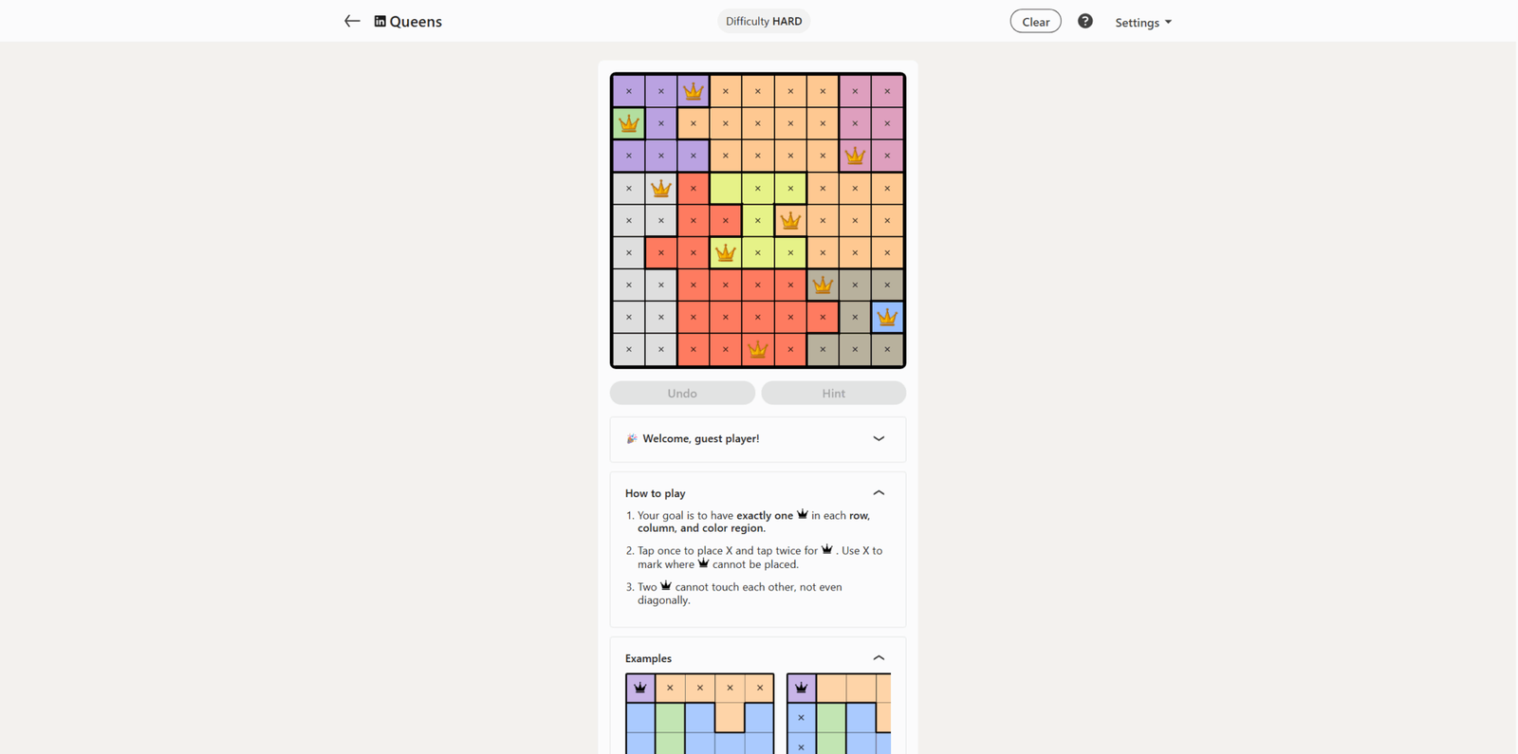Open the Settings dropdown

[1143, 22]
